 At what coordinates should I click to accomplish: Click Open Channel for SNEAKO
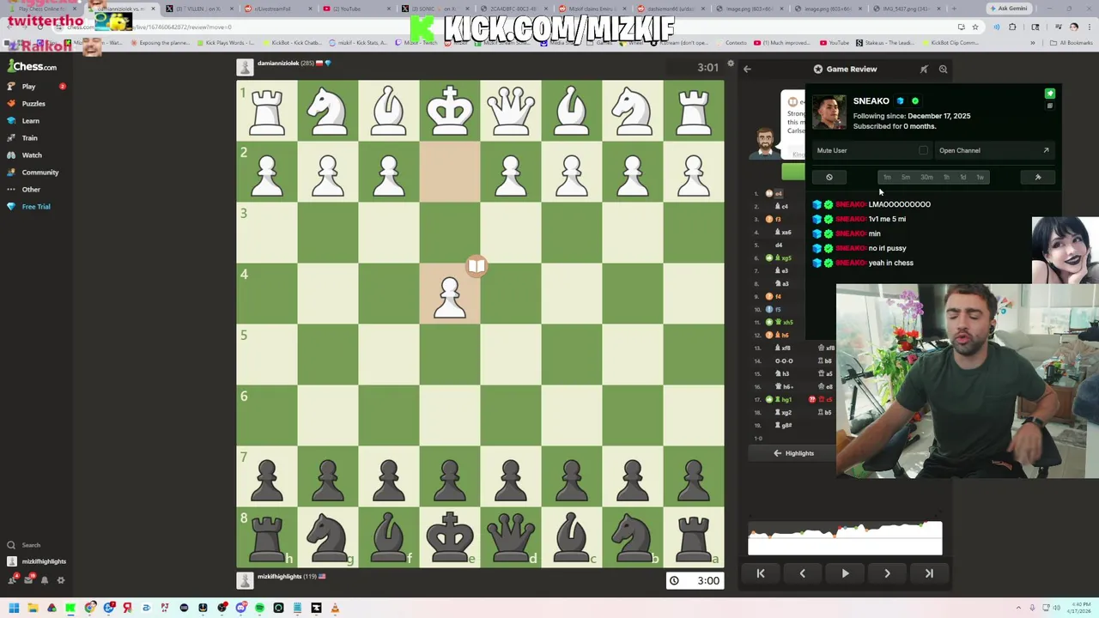[993, 150]
